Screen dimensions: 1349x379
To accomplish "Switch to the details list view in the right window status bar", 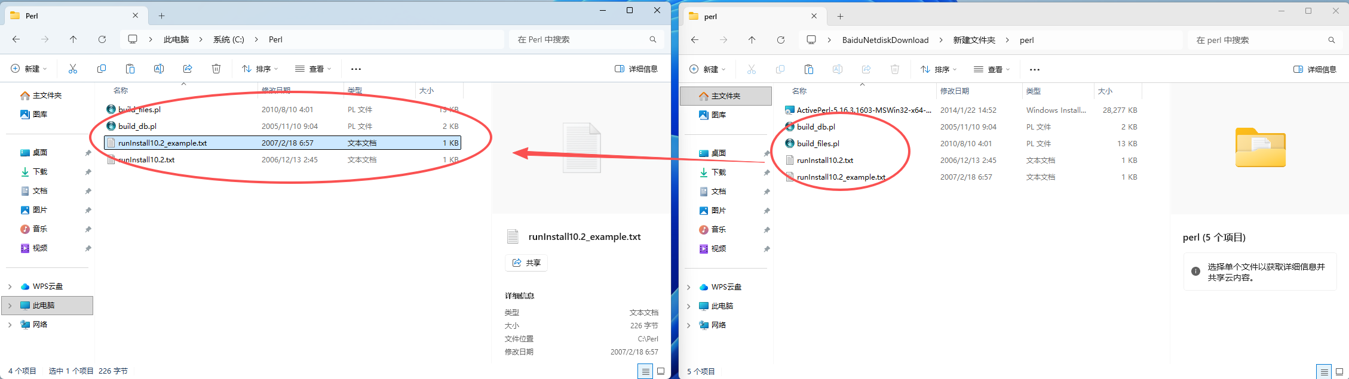I will tap(1324, 372).
